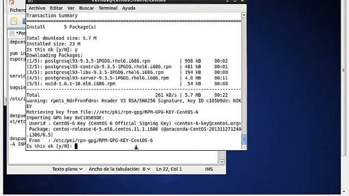Screen dimensions: 349x196
Task: Click the postgresql93-libs rpm line
Action: (x=127, y=72)
